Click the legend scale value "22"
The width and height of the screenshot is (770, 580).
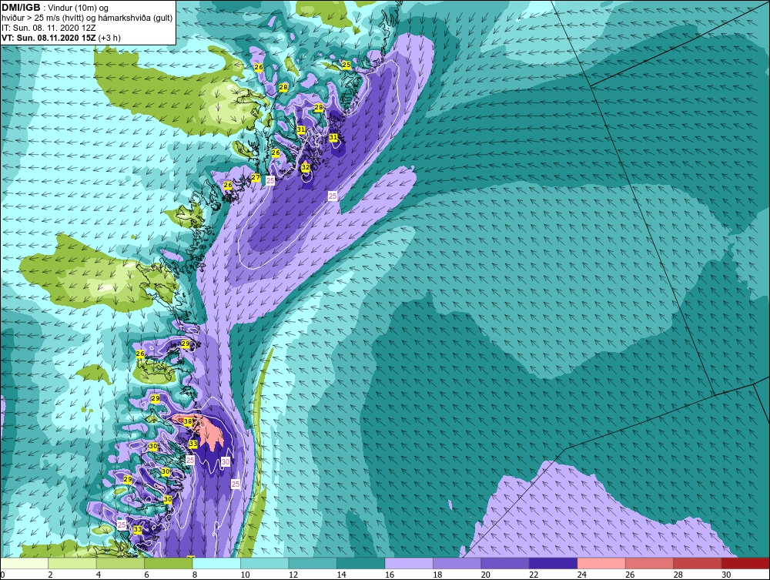pyautogui.click(x=534, y=575)
